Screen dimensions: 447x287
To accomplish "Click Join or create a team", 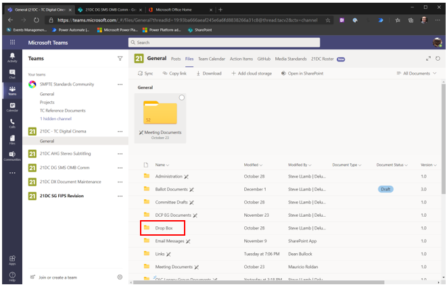I will click(x=57, y=277).
